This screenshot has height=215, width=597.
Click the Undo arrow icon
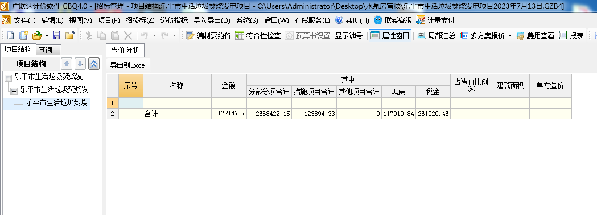[145, 36]
